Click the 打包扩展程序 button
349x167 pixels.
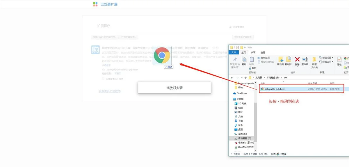129,37
